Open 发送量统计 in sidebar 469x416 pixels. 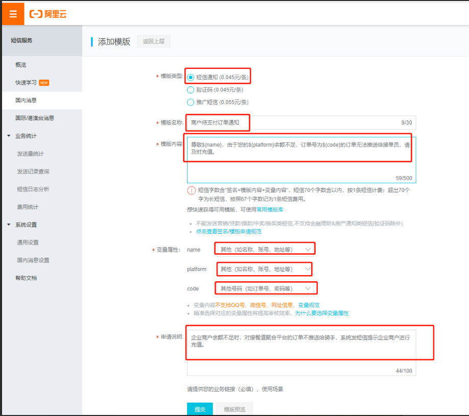(x=30, y=154)
